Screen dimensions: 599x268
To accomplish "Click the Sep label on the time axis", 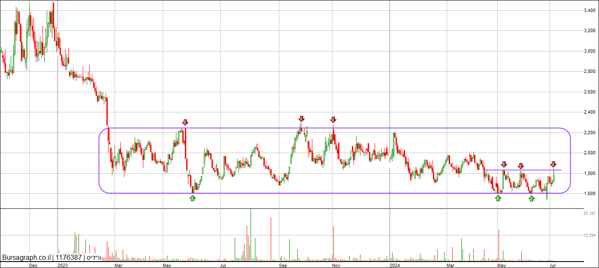I will point(282,265).
